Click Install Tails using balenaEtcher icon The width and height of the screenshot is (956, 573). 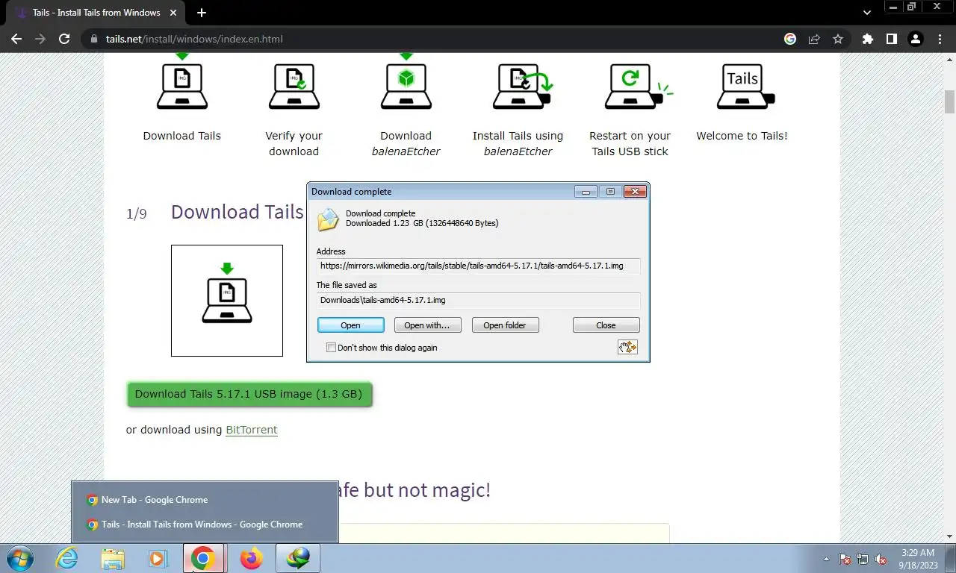tap(521, 87)
